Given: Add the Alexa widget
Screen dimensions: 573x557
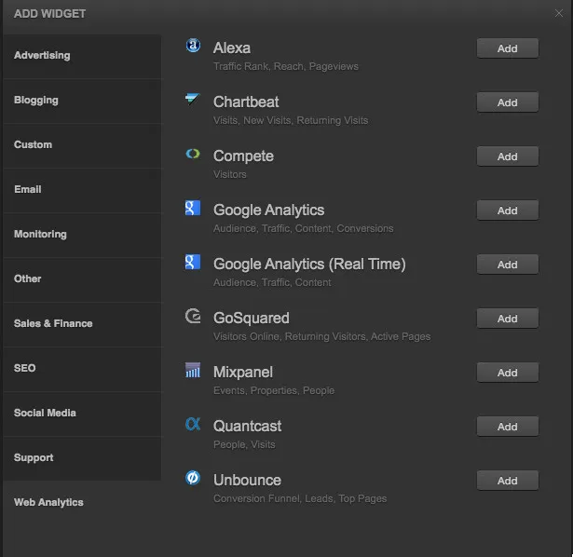Looking at the screenshot, I should 507,48.
